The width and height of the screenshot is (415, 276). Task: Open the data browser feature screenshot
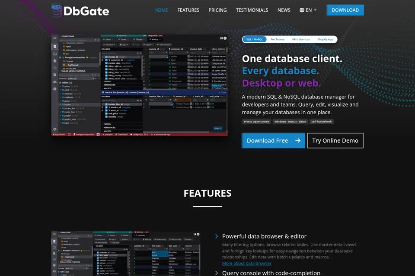[125, 254]
